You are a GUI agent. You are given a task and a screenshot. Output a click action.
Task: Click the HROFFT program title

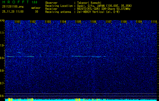click(16, 2)
